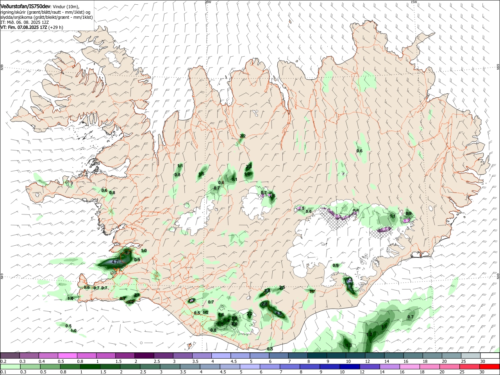The width and height of the screenshot is (500, 375).
Task: Click the 3.8 precipitation value on the map
Action: [x=267, y=291]
